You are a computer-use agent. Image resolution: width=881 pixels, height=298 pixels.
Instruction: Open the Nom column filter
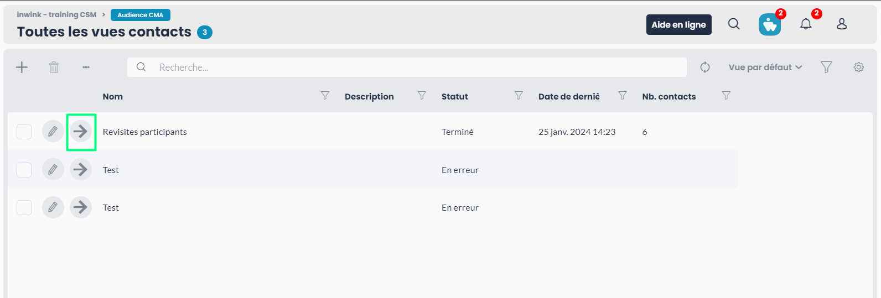tap(325, 96)
